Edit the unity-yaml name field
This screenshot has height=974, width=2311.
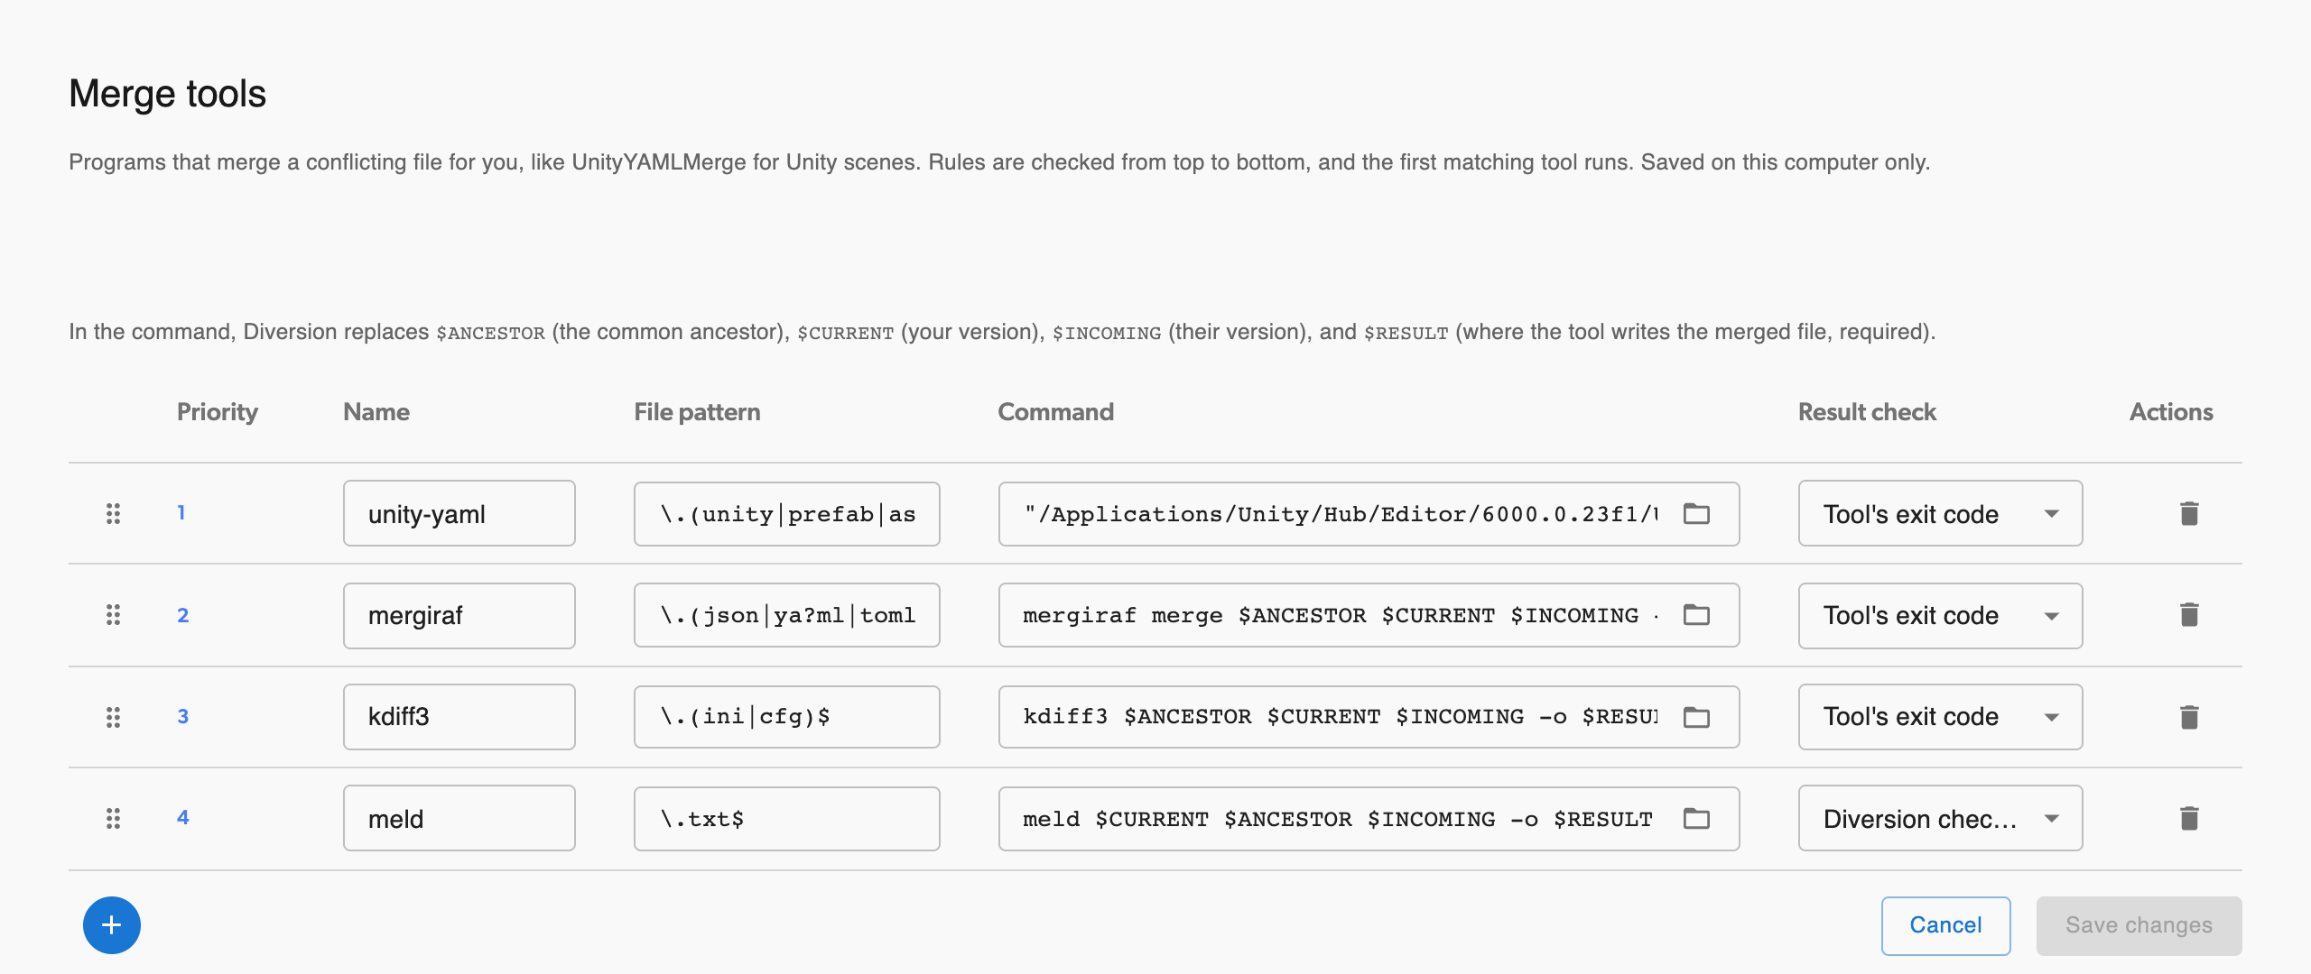tap(459, 513)
